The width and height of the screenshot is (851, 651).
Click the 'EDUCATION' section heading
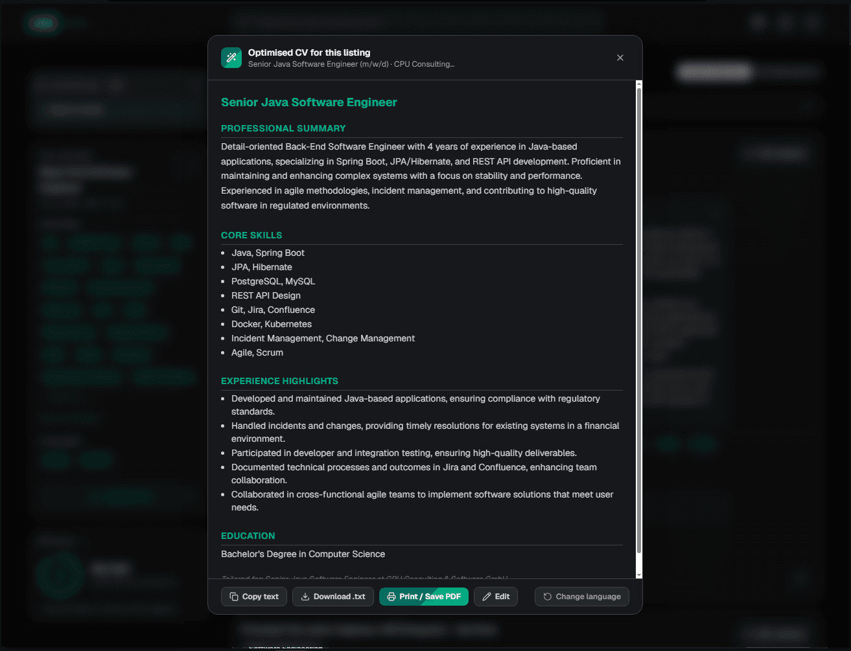[248, 536]
